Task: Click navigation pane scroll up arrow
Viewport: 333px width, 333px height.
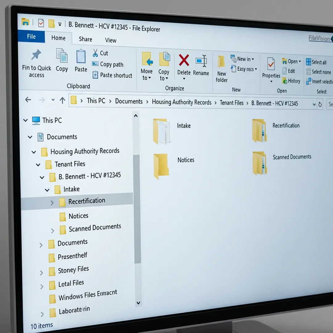Action: tap(136, 116)
